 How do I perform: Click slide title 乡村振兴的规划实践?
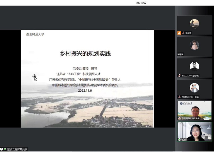pos(85,53)
